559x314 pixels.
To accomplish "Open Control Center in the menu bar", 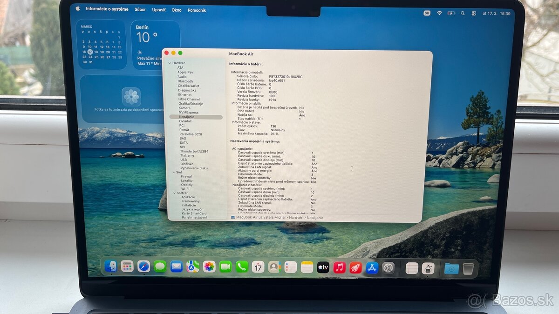I will (x=474, y=13).
